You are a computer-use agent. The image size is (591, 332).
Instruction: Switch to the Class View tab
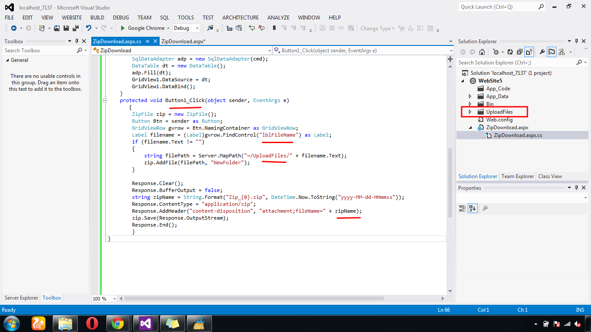(550, 176)
